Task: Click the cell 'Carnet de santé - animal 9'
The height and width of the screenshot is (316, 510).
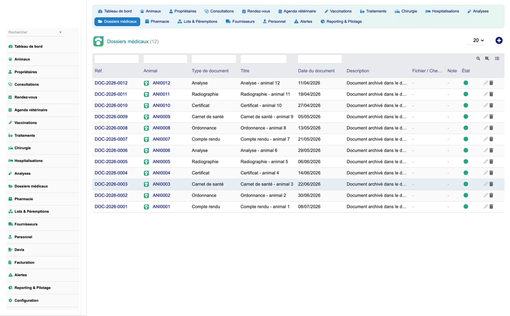Action: 267,117
